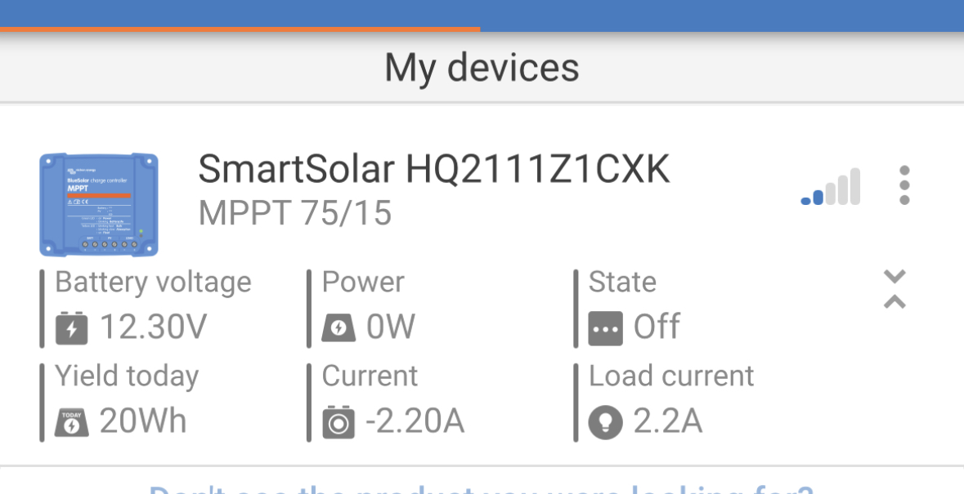Click the battery voltage icon
The width and height of the screenshot is (964, 494).
71,328
